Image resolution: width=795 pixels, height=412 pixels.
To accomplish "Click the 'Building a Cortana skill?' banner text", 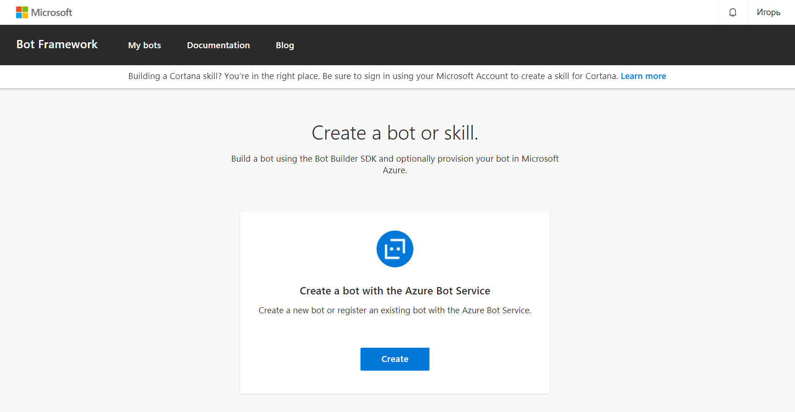I will tap(373, 76).
